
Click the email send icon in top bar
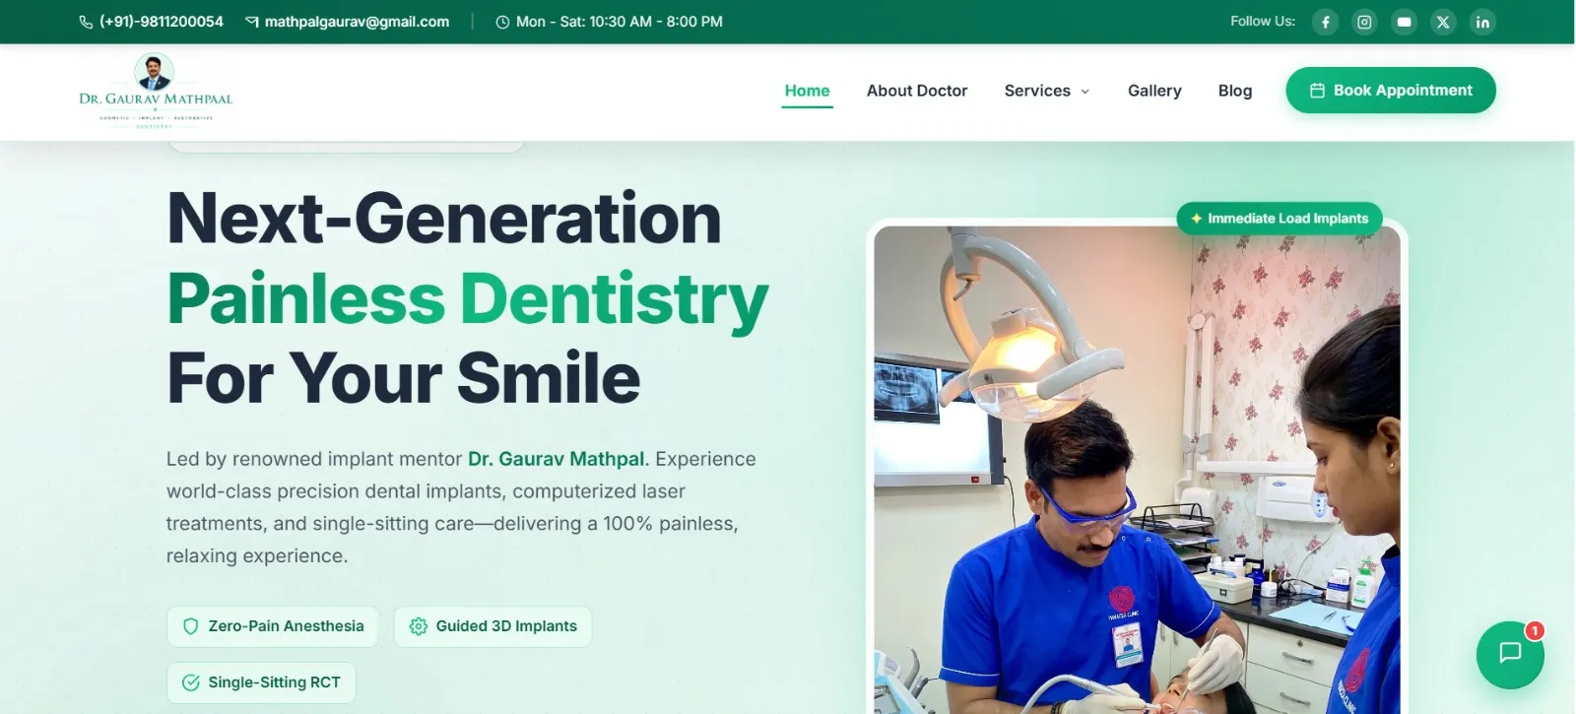(x=252, y=22)
